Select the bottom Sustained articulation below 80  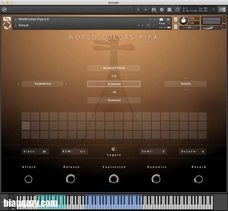pyautogui.click(x=114, y=100)
